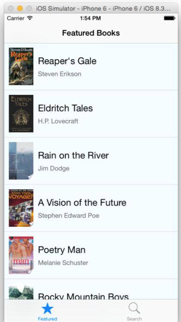Tap the Eldritch Tales cover image
The height and width of the screenshot is (322, 181).
(21, 113)
